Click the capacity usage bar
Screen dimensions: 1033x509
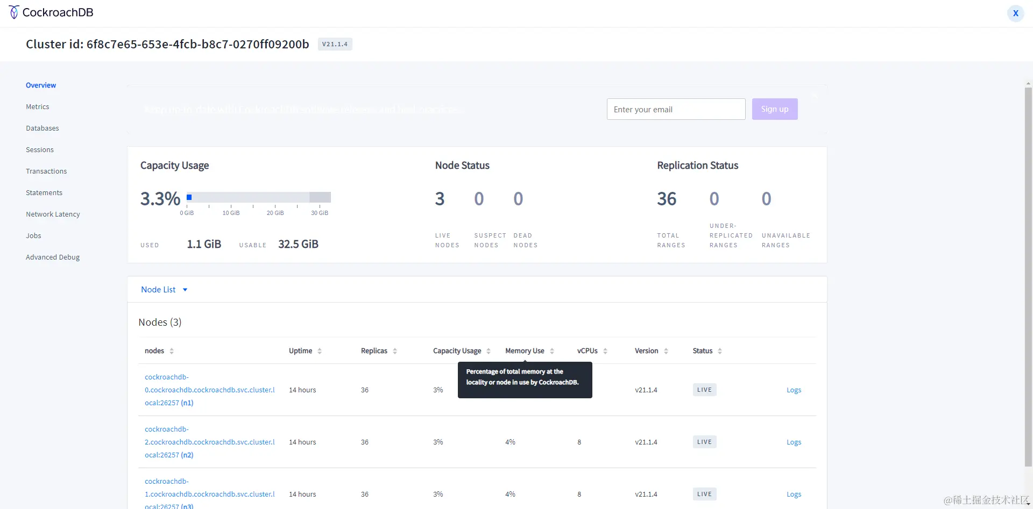click(259, 197)
